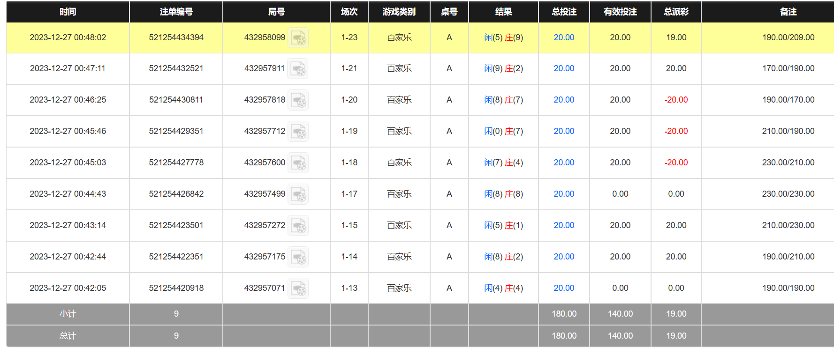The height and width of the screenshot is (348, 834).
Task: Open video replay icon for round 432957911
Action: tap(298, 69)
